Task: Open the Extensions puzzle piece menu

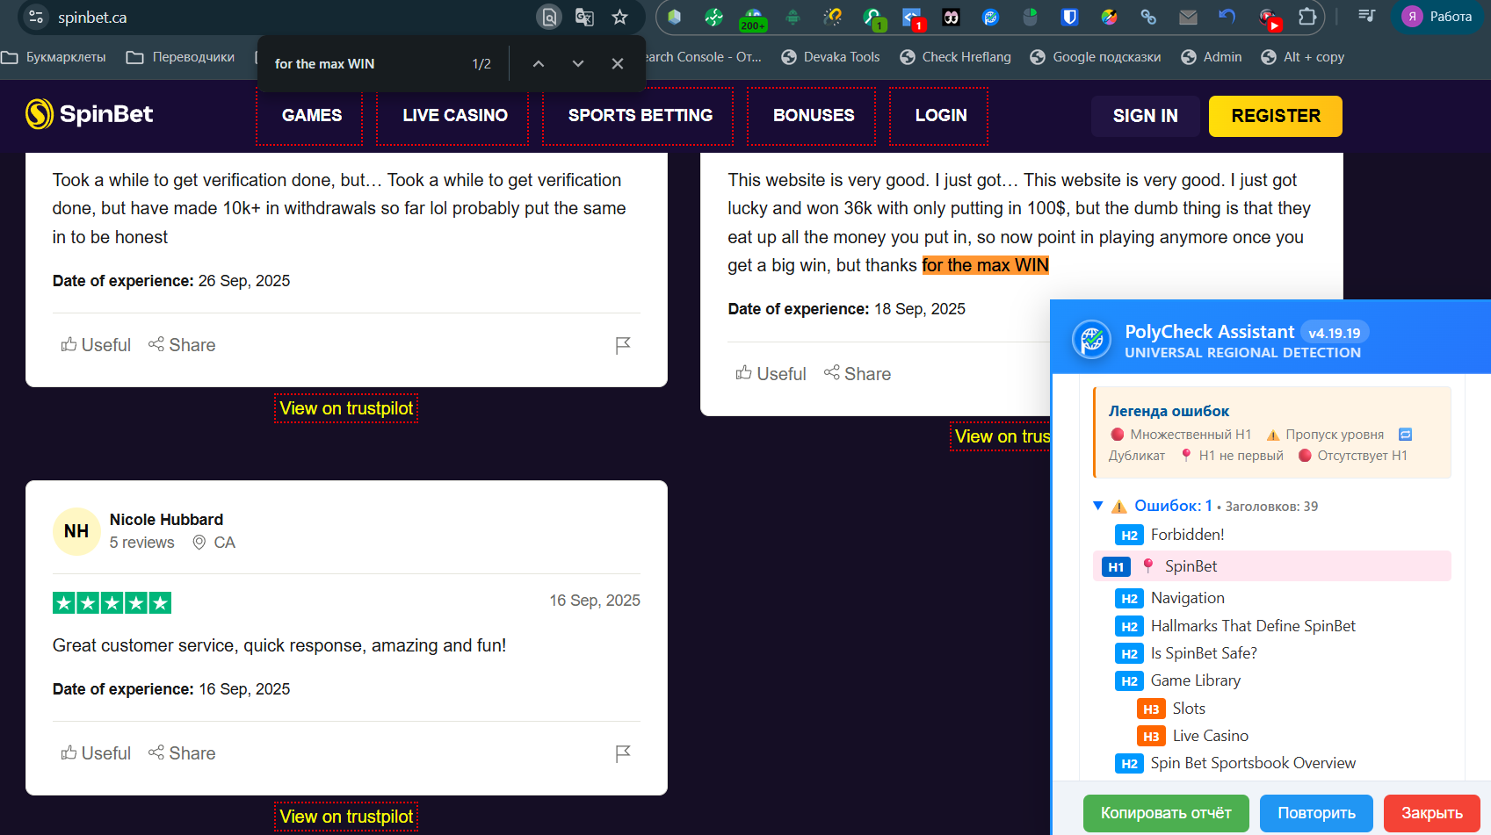Action: tap(1307, 17)
